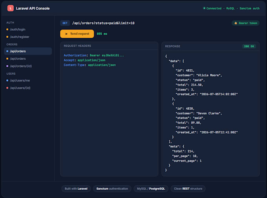This screenshot has width=267, height=198.
Task: Open the /api/users/me endpoint
Action: (x=28, y=80)
